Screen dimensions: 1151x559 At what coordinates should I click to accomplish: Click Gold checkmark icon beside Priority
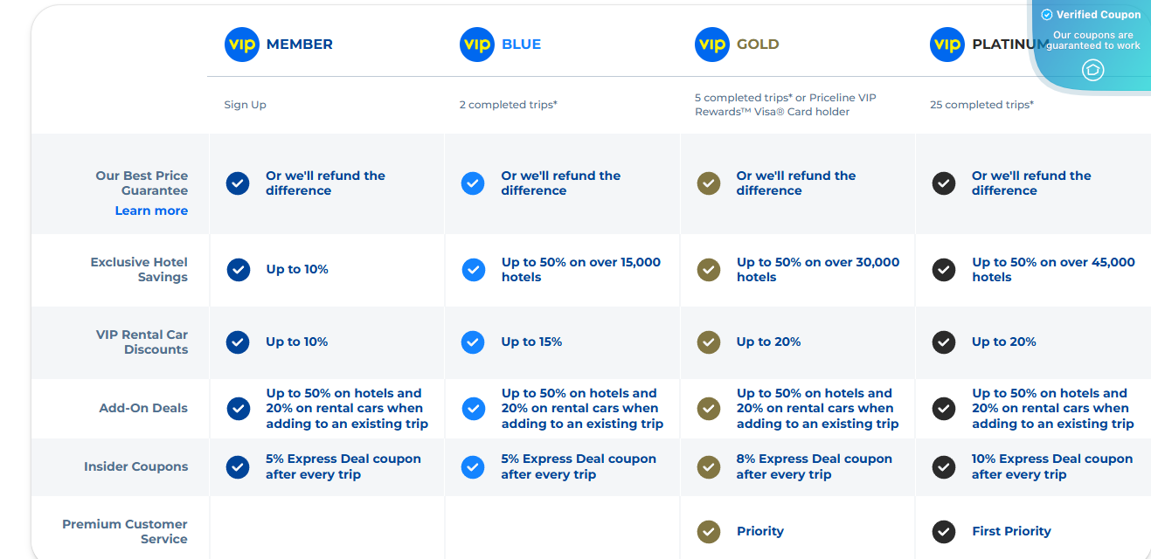tap(709, 531)
